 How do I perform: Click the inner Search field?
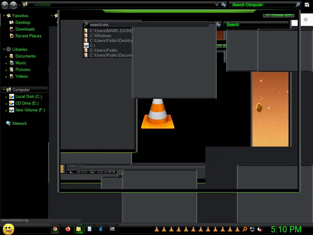click(x=256, y=24)
